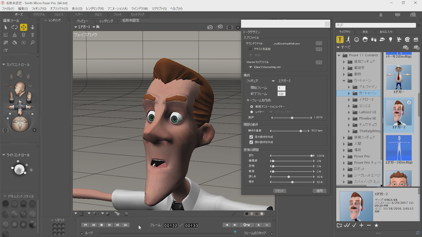The height and width of the screenshot is (237, 422).
Task: Uncheck the eye motion creation checkbox
Action: coord(251,137)
